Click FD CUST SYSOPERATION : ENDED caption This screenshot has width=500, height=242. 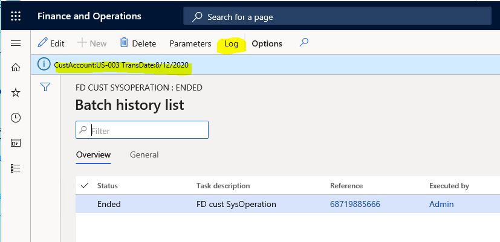[x=139, y=88]
